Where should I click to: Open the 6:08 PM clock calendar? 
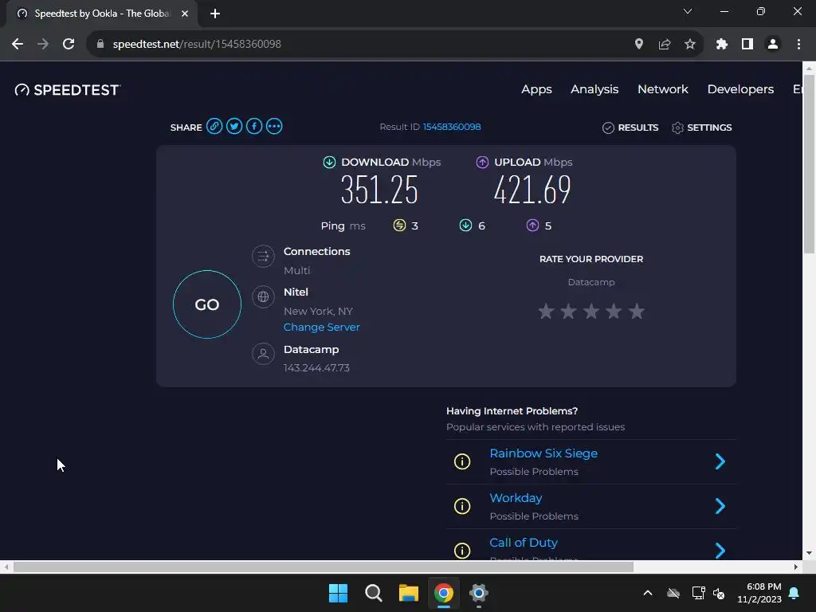tap(759, 593)
